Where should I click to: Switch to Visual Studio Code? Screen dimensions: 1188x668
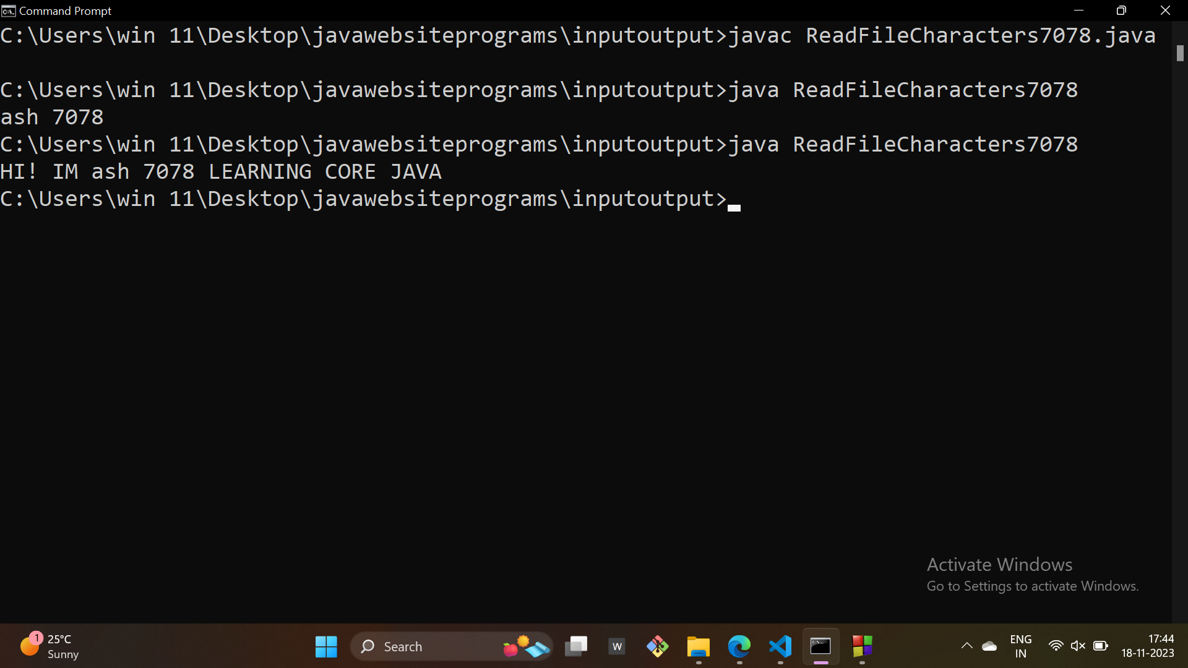point(780,646)
